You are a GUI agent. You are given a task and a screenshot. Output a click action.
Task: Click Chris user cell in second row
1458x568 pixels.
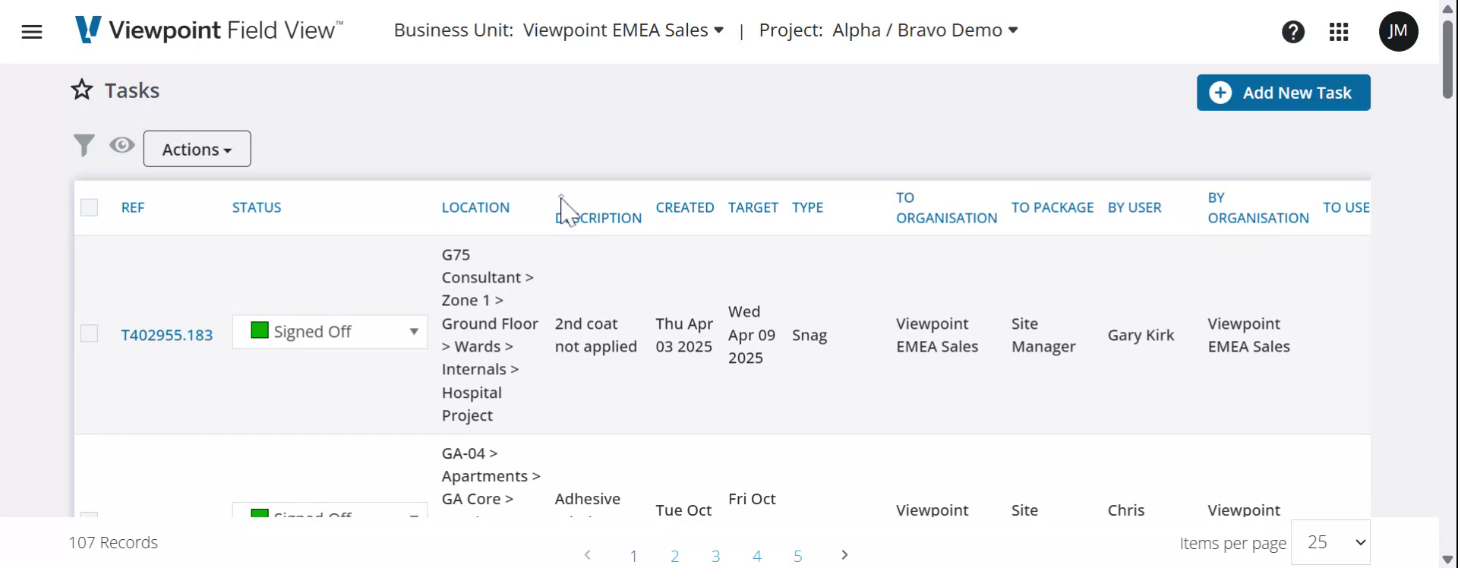click(1126, 510)
